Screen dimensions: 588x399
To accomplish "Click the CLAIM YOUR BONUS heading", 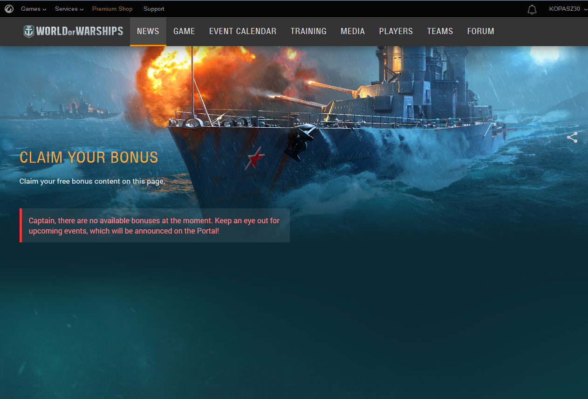I will 89,158.
